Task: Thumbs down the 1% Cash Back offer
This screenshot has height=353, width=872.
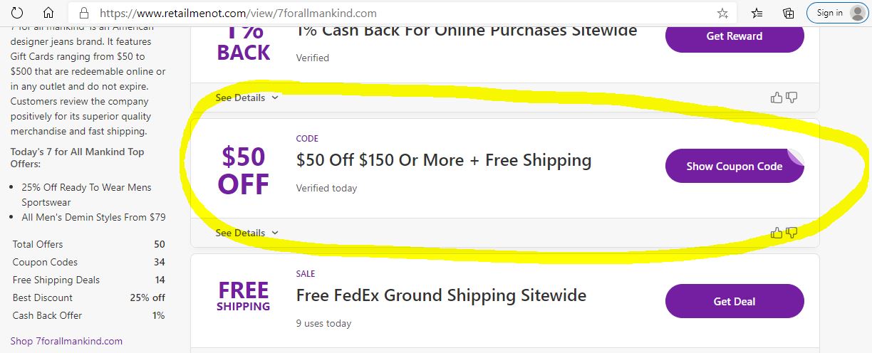Action: pyautogui.click(x=791, y=98)
